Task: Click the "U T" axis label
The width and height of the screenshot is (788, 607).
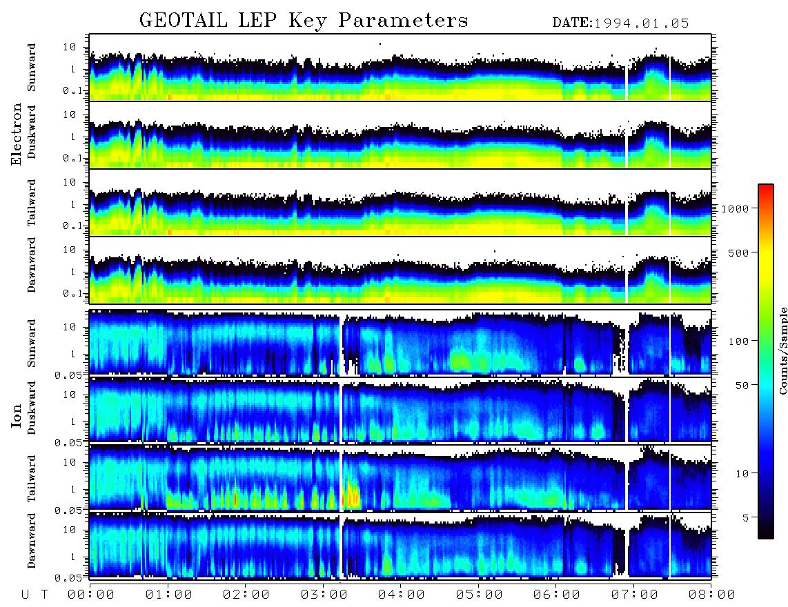Action: tap(35, 595)
